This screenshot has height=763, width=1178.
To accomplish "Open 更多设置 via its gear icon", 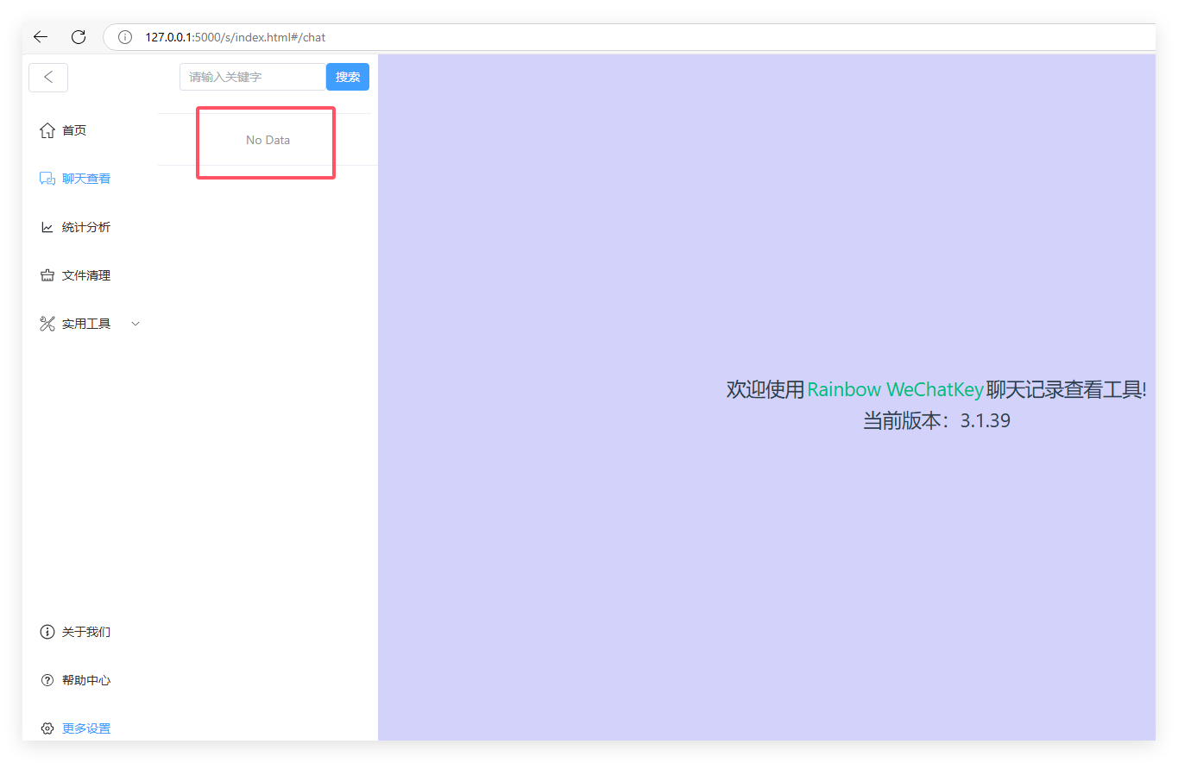I will [47, 728].
